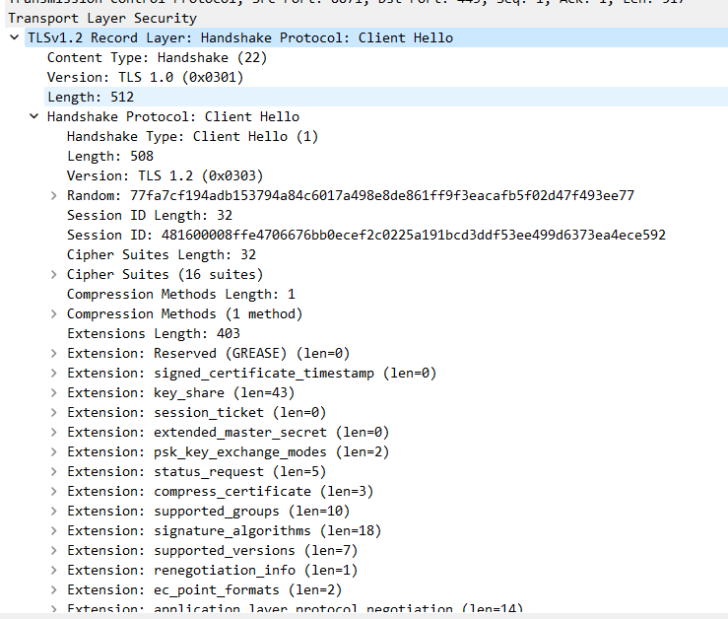Screen dimensions: 728x619
Task: Select the Cipher Suites Length: 32 row
Action: [161, 254]
